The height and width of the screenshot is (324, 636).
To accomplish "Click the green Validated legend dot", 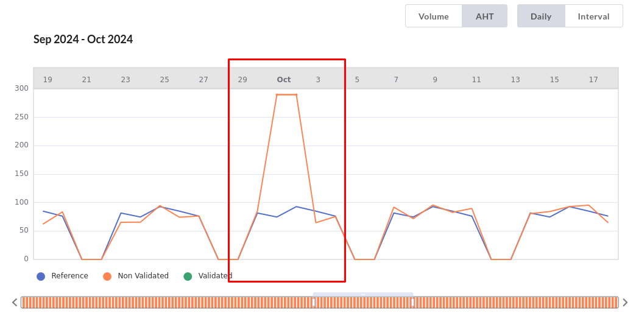I will click(x=188, y=276).
